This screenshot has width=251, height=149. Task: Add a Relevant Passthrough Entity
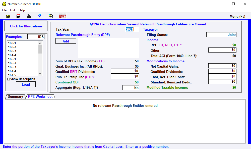[x=66, y=41]
